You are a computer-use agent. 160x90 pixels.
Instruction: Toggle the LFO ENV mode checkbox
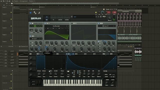point(72,73)
